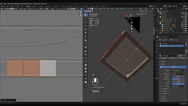This screenshot has width=188, height=106.
Task: Select the Loop Cut tool
Action: pyautogui.click(x=85, y=58)
